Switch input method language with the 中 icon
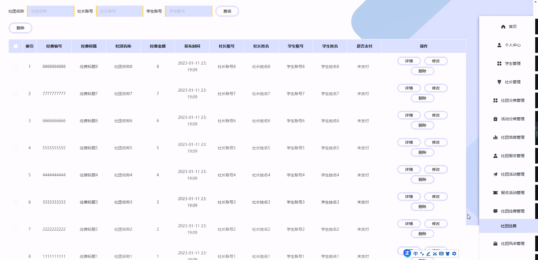This screenshot has height=260, width=538. point(416,254)
